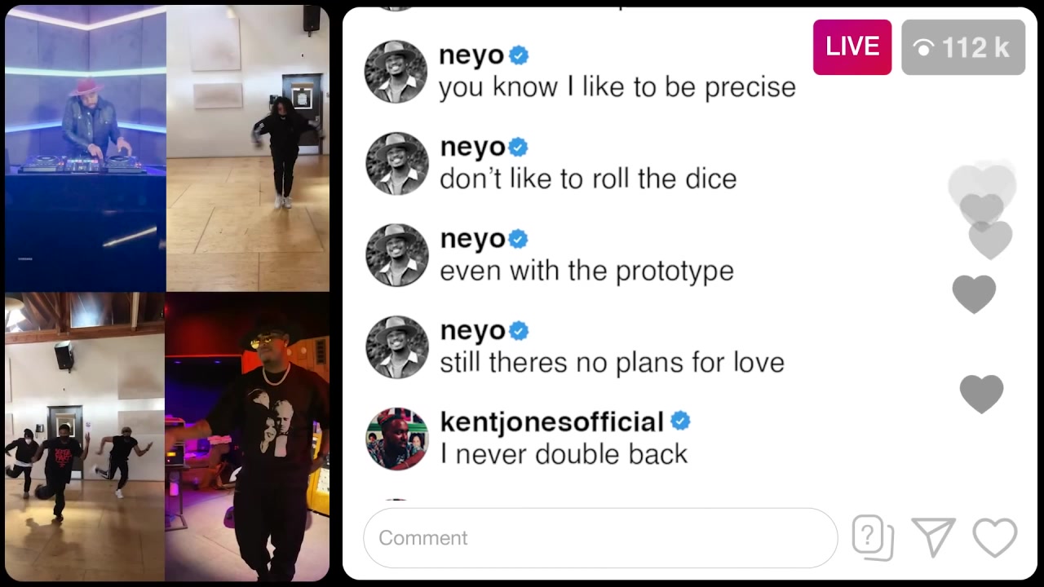Select the solo dancer video tile top-right
Screen dimensions: 1044x587
click(x=248, y=148)
